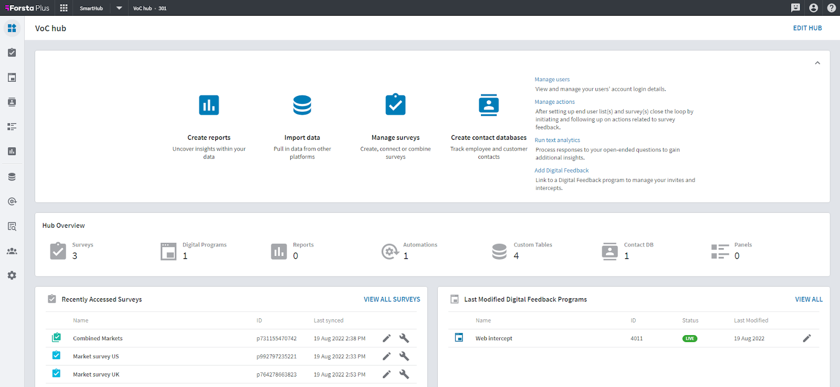Click VIEW ALL SURVEYS link

pyautogui.click(x=392, y=299)
